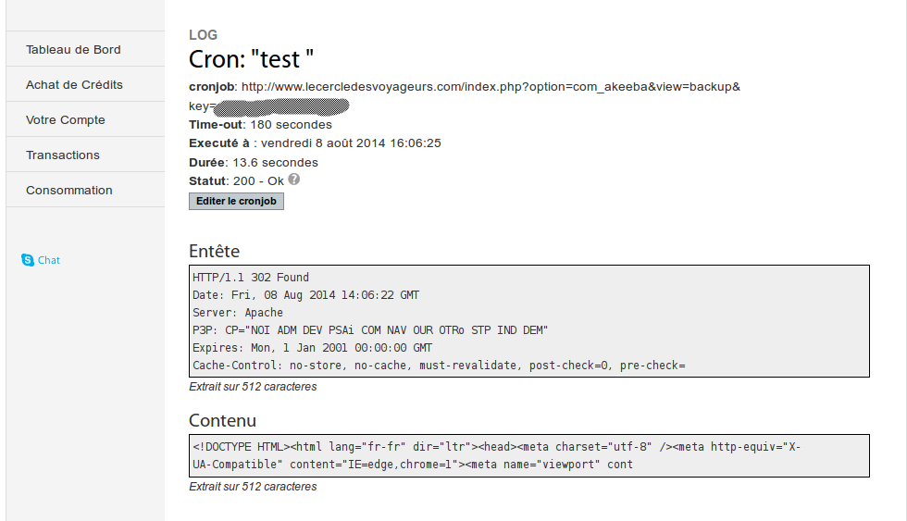The width and height of the screenshot is (907, 521).
Task: Click the Cron: "test" title
Action: tap(252, 59)
